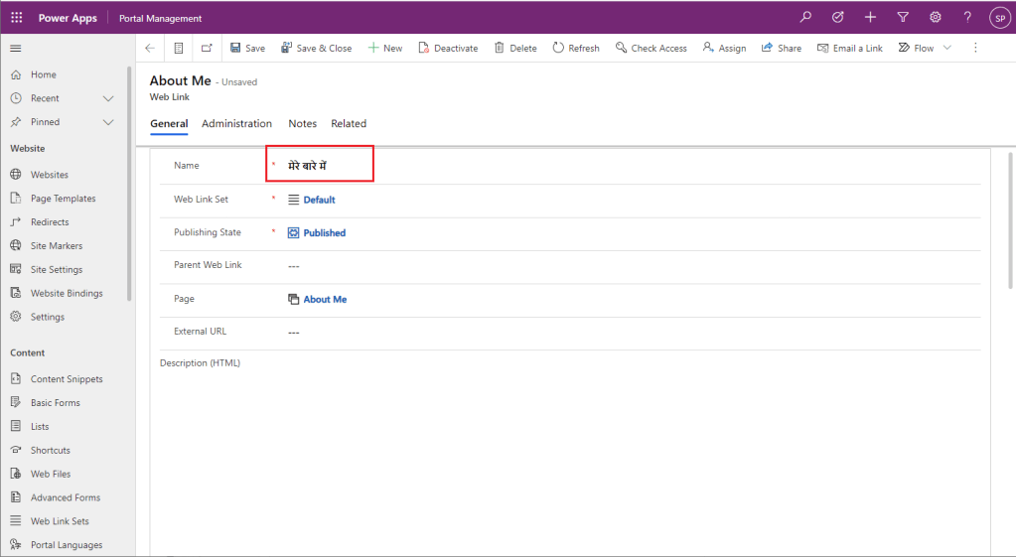Expand the Pinned section in sidebar

[x=108, y=122]
